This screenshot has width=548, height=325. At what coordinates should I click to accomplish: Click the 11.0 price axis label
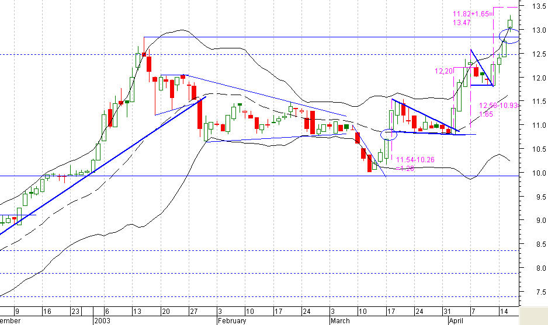click(539, 125)
